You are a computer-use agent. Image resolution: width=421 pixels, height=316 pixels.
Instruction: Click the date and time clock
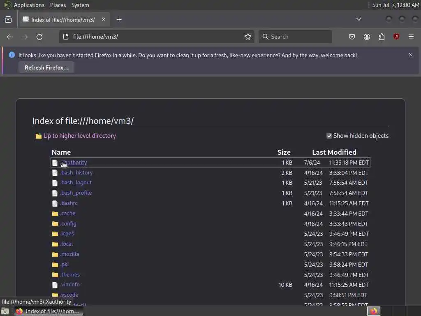396,5
